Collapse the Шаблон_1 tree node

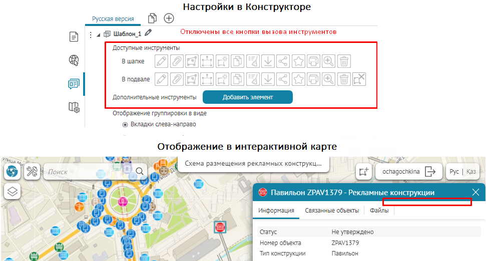pos(98,34)
